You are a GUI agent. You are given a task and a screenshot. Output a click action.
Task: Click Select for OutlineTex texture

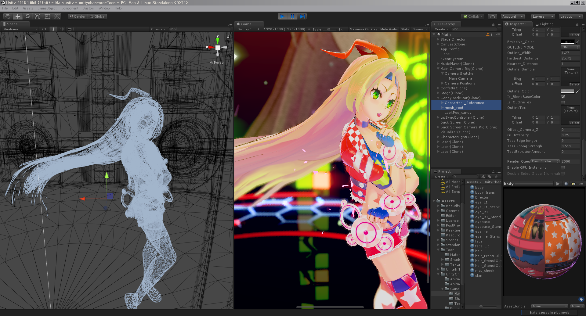[x=574, y=123]
